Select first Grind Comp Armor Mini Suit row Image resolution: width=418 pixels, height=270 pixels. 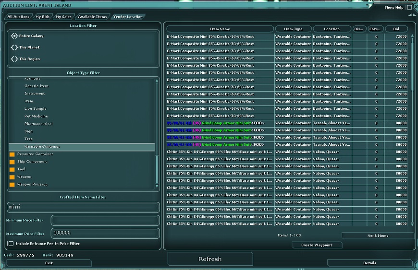pyautogui.click(x=287, y=123)
